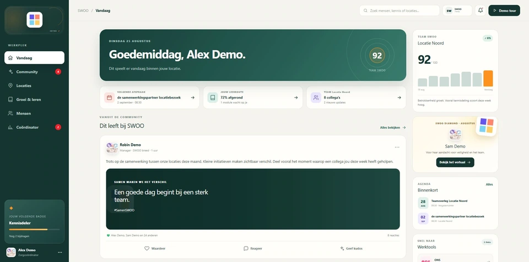Click Robin Demo author name
The width and height of the screenshot is (529, 262).
[130, 145]
